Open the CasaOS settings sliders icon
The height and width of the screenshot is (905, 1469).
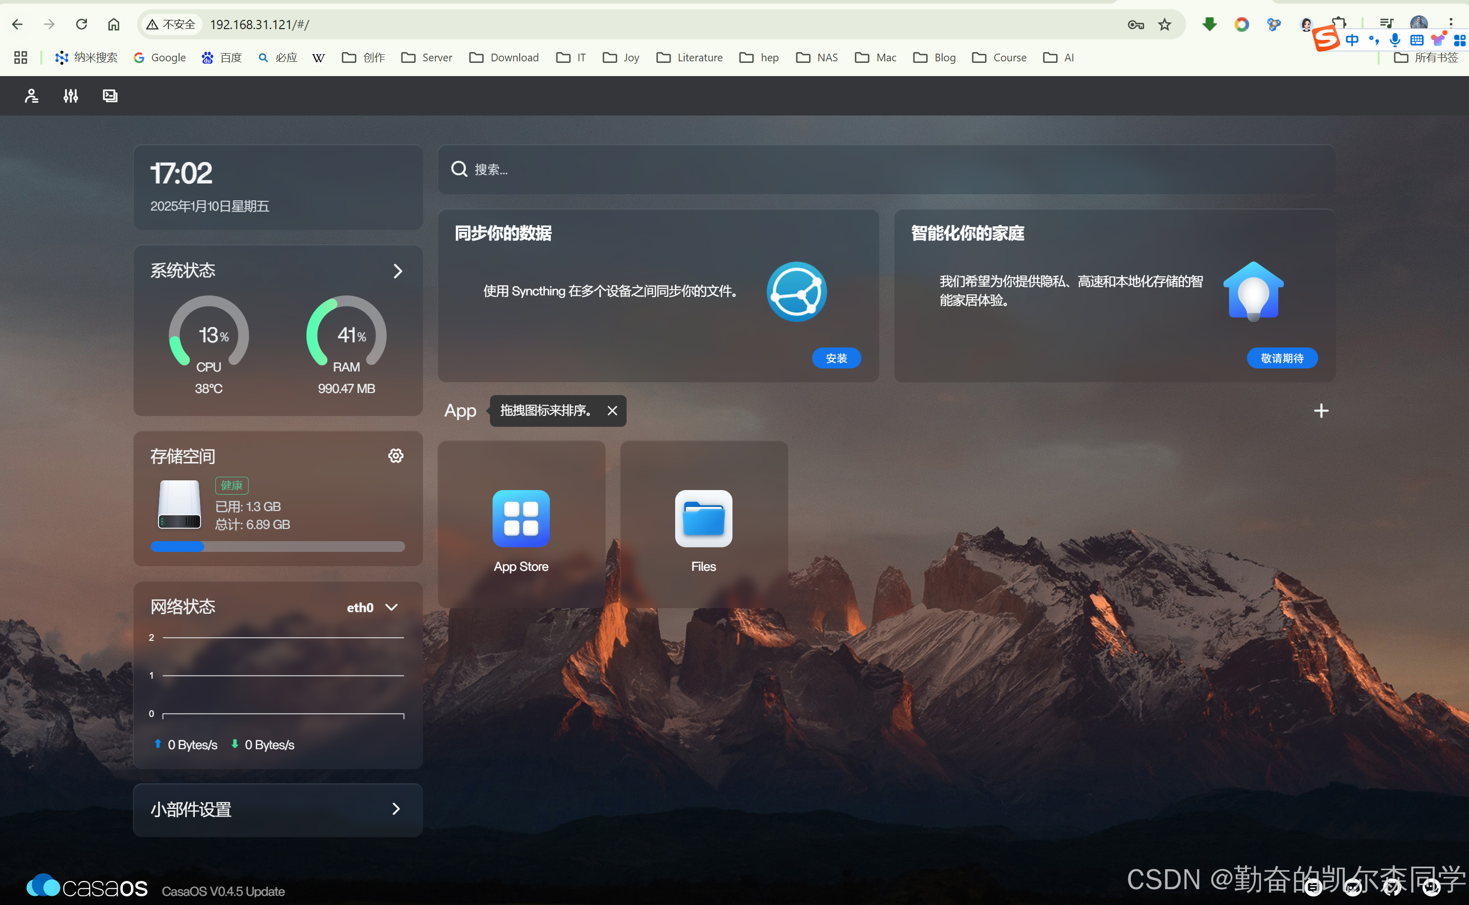(71, 96)
